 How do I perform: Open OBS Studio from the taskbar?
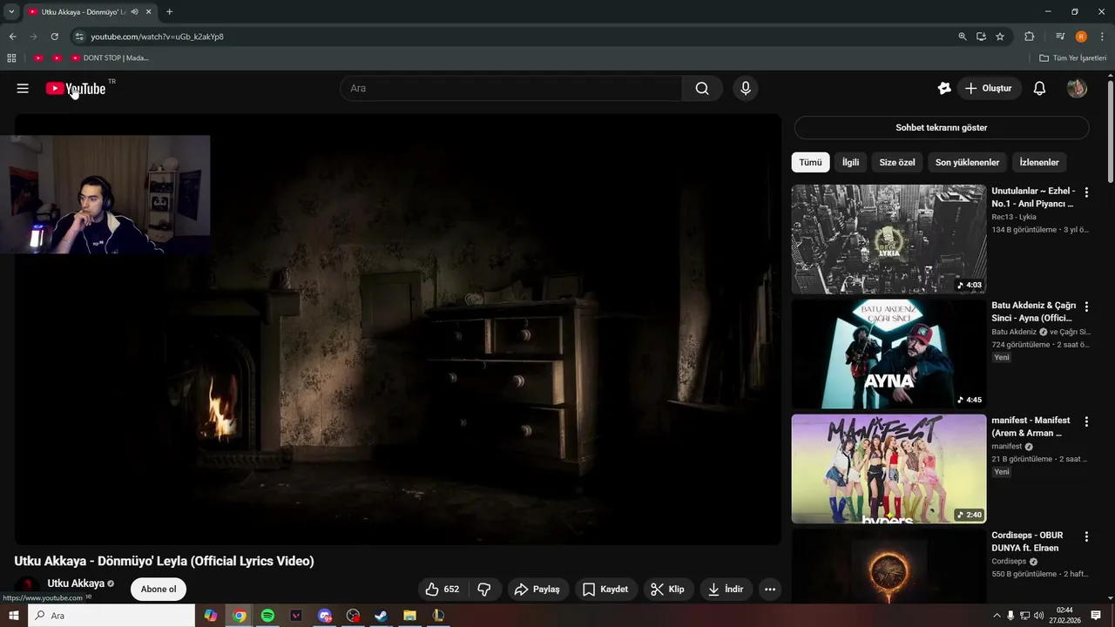(353, 616)
